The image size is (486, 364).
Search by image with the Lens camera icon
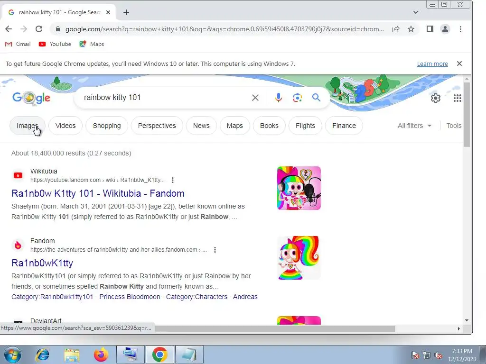297,98
